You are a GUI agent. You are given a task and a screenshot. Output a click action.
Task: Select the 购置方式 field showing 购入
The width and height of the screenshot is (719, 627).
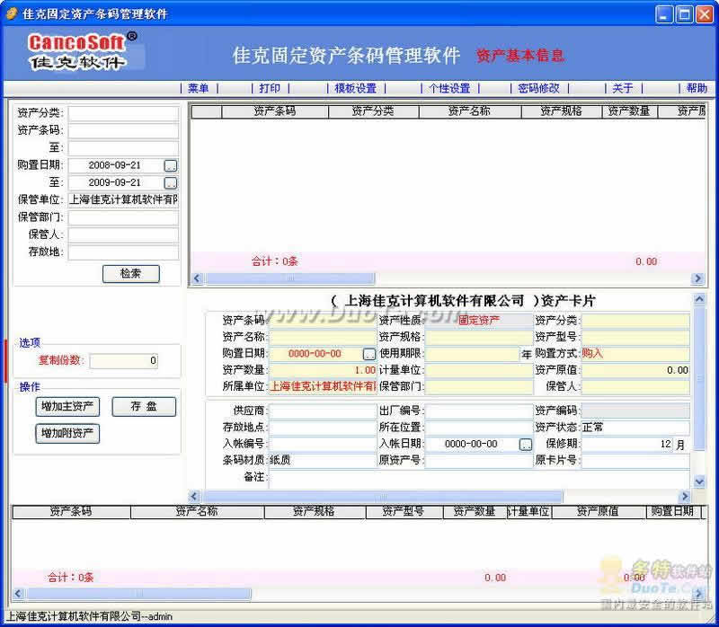click(x=635, y=354)
